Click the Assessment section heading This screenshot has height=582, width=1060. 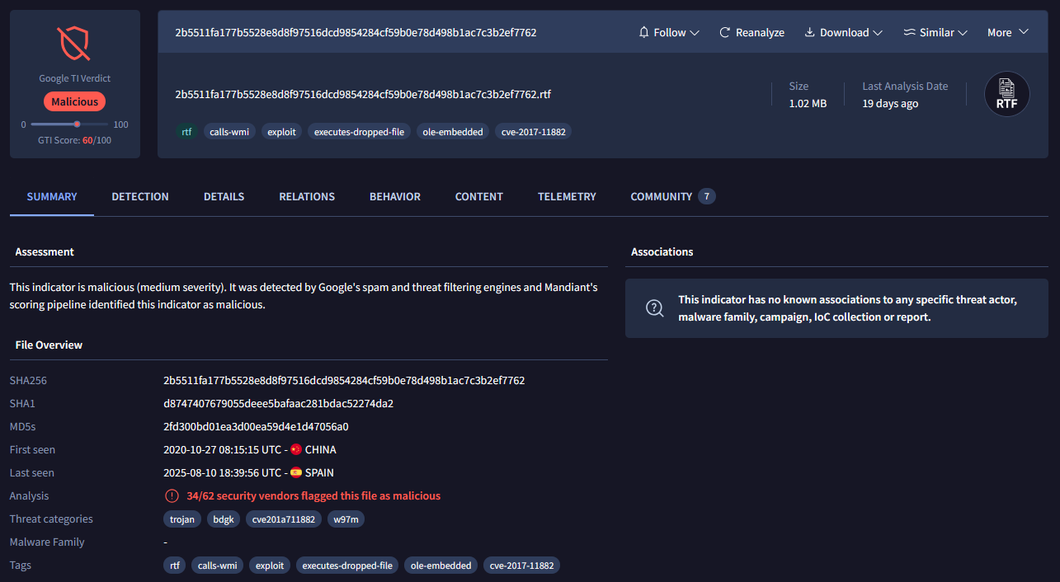pyautogui.click(x=45, y=251)
